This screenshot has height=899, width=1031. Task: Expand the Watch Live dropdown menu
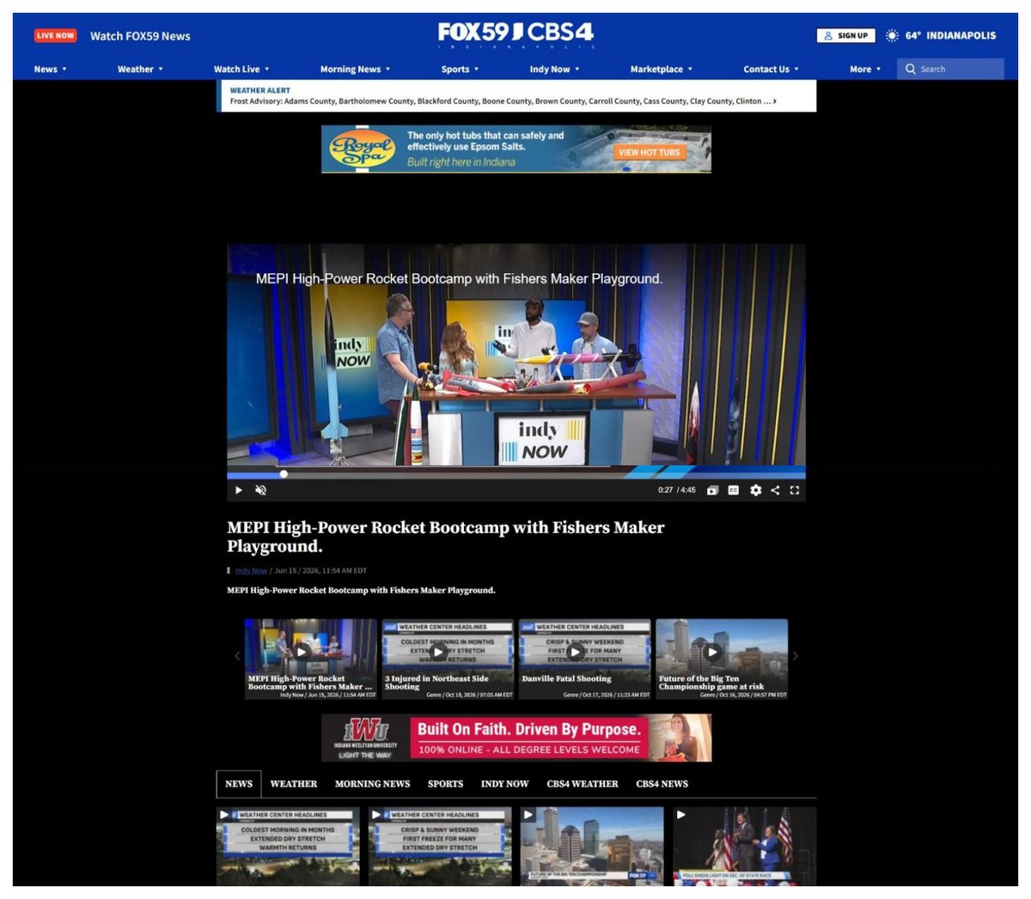coord(241,69)
